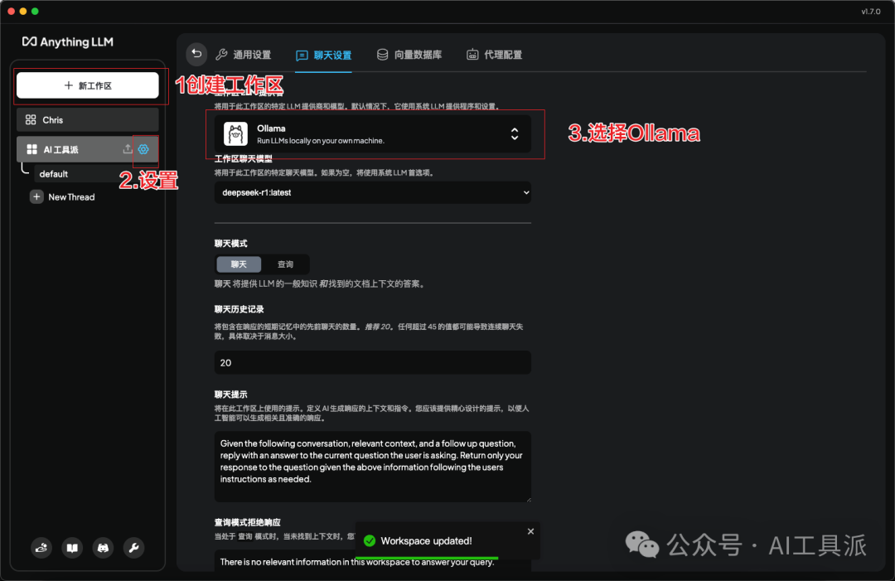The width and height of the screenshot is (895, 581).
Task: Switch to 向量数据库 vector database tab
Action: [x=409, y=55]
